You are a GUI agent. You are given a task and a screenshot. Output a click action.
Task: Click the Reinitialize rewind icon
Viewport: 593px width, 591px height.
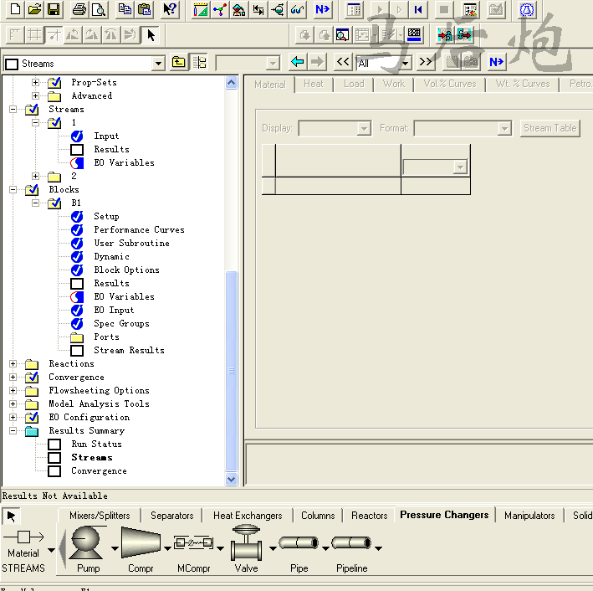(418, 9)
